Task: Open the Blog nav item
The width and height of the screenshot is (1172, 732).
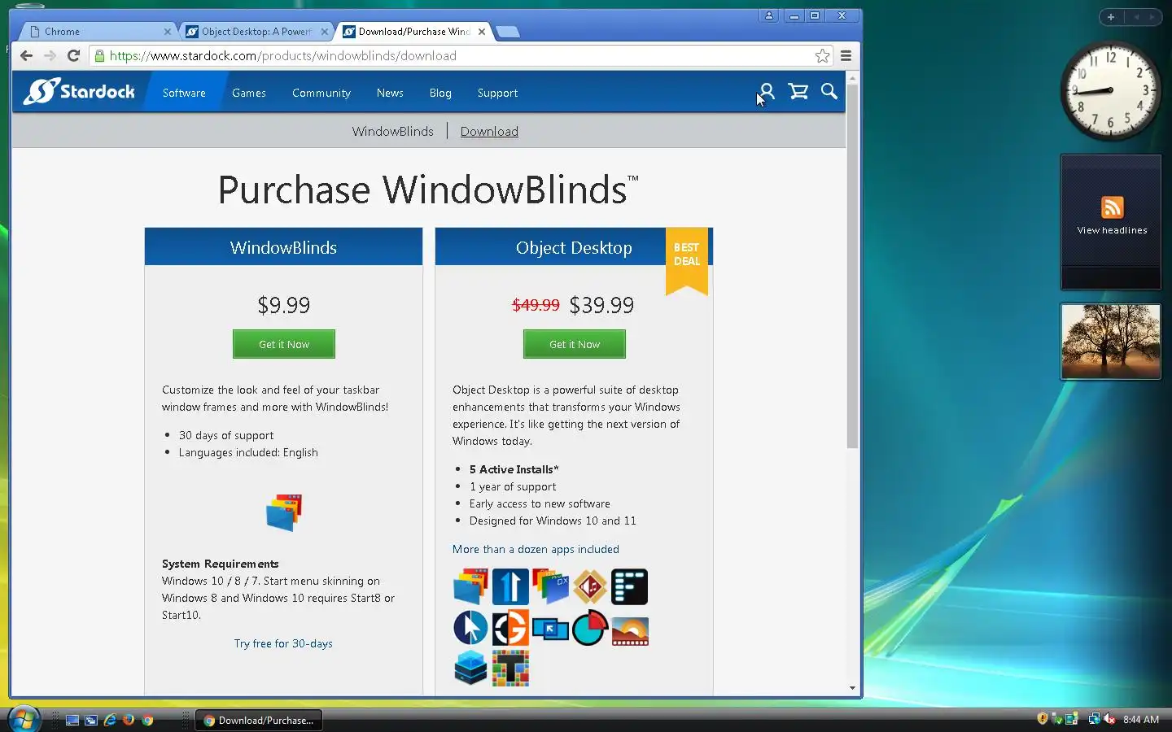Action: (440, 93)
